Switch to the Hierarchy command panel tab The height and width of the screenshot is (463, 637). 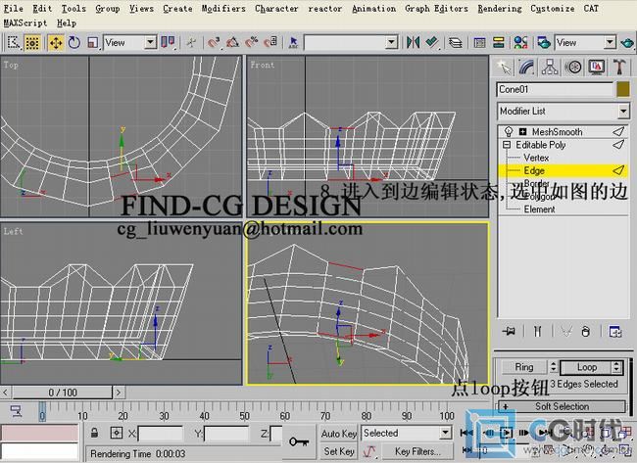click(550, 67)
